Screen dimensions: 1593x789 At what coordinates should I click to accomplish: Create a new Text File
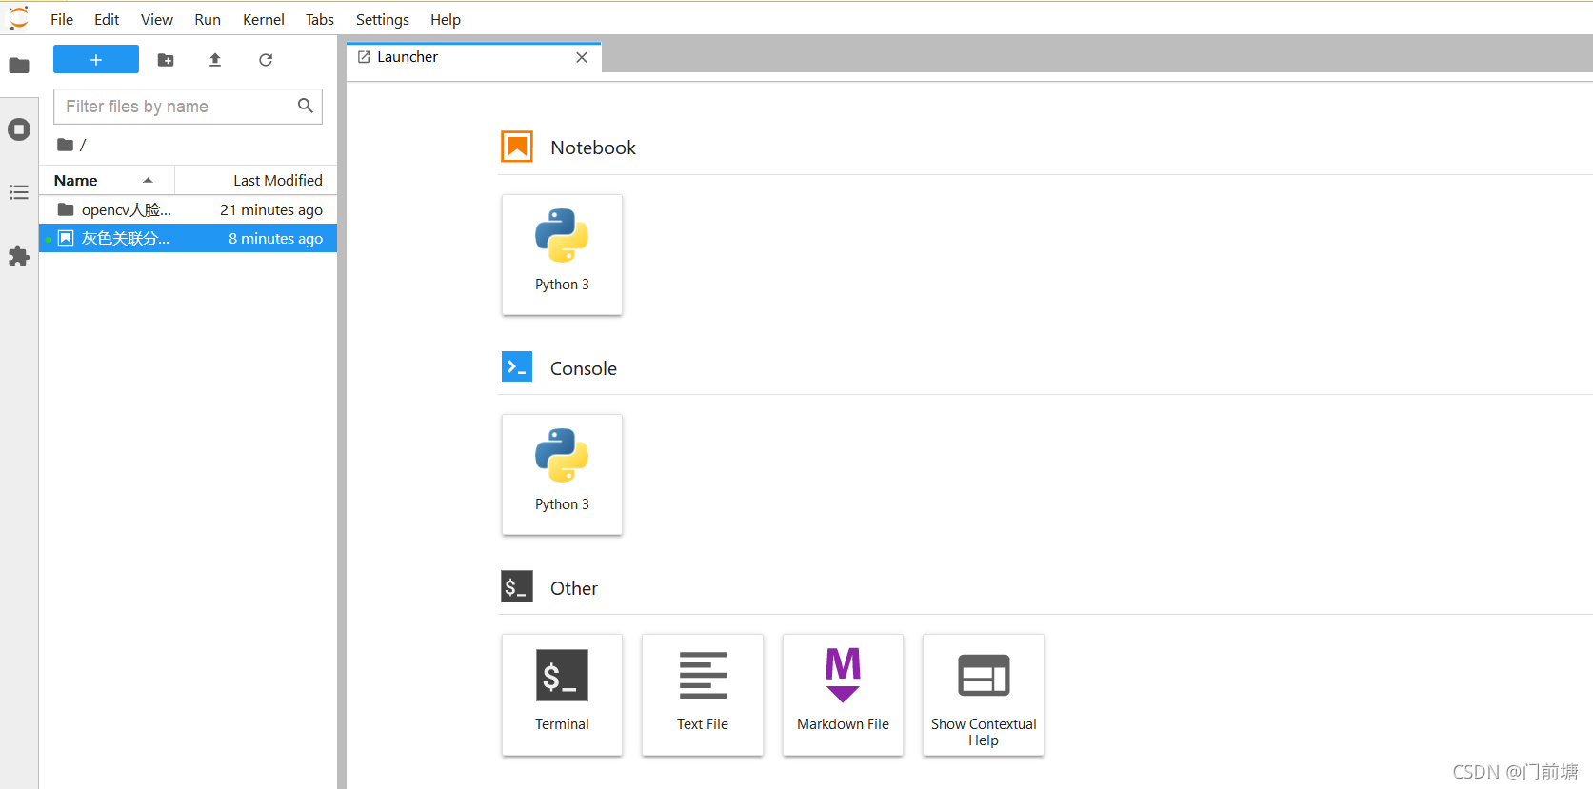703,695
